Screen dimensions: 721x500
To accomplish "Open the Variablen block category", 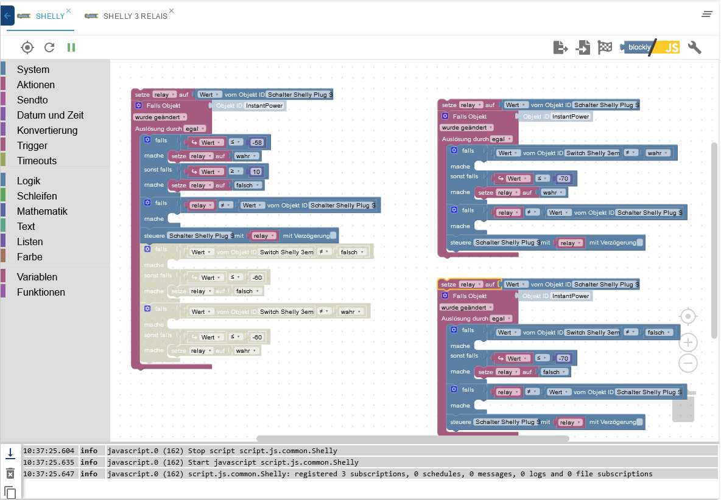I will (x=37, y=277).
